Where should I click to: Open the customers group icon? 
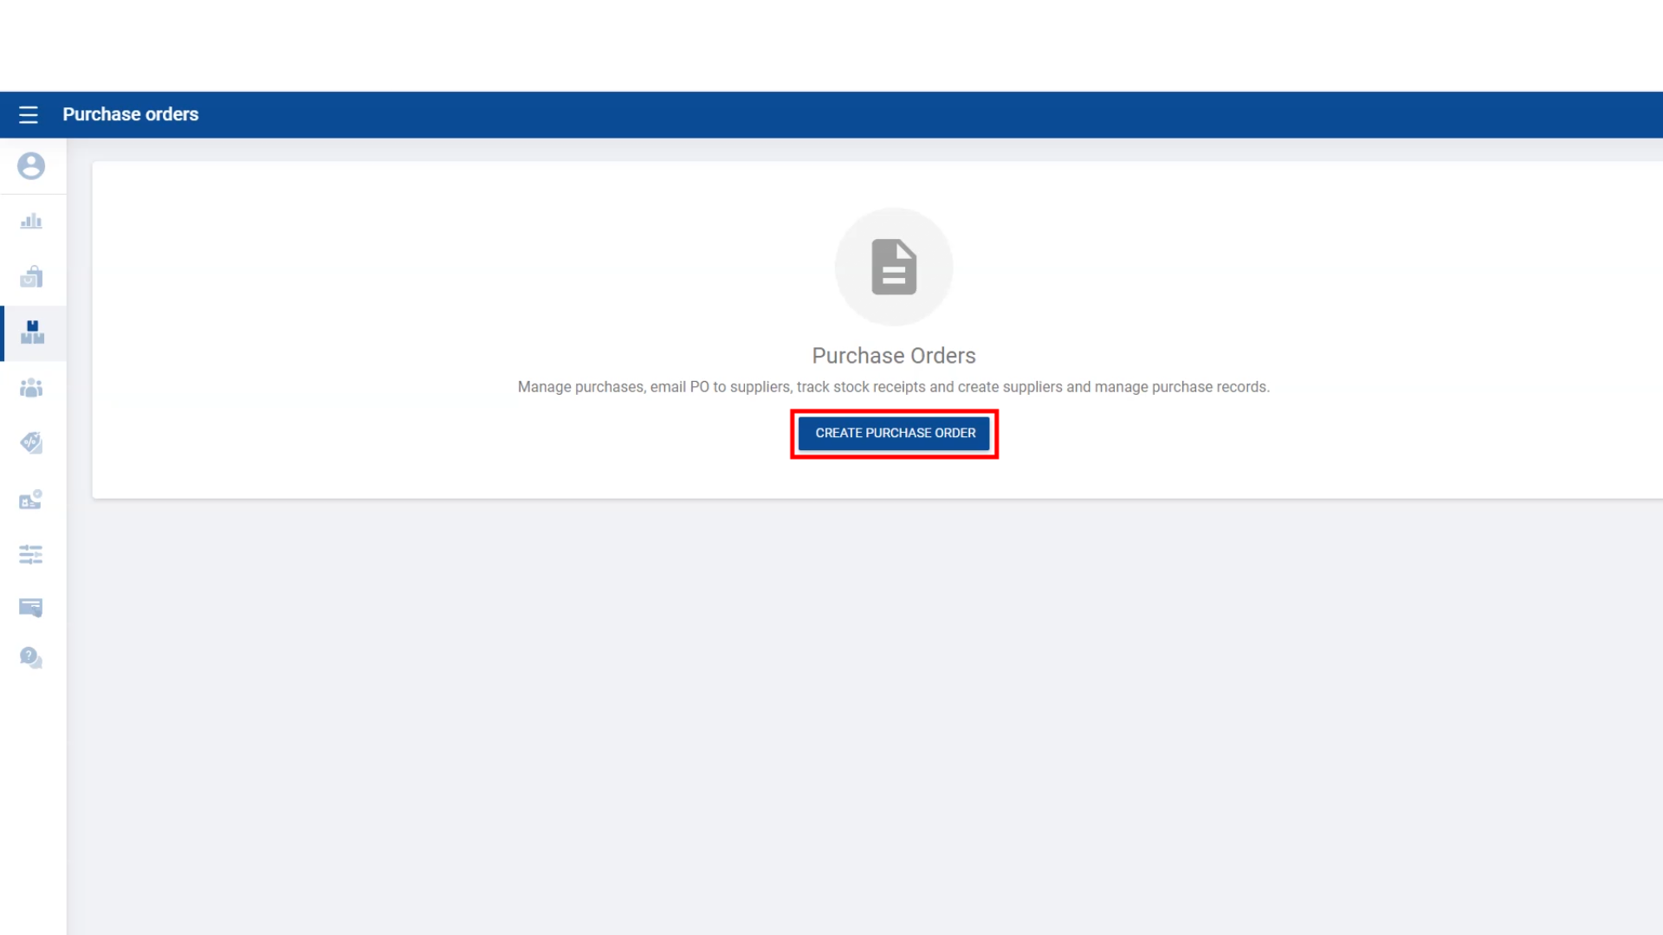click(31, 388)
